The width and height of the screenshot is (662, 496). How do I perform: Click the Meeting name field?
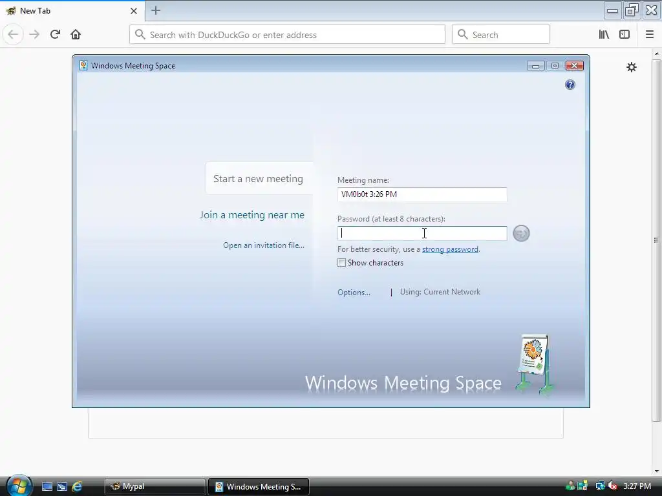pos(422,194)
